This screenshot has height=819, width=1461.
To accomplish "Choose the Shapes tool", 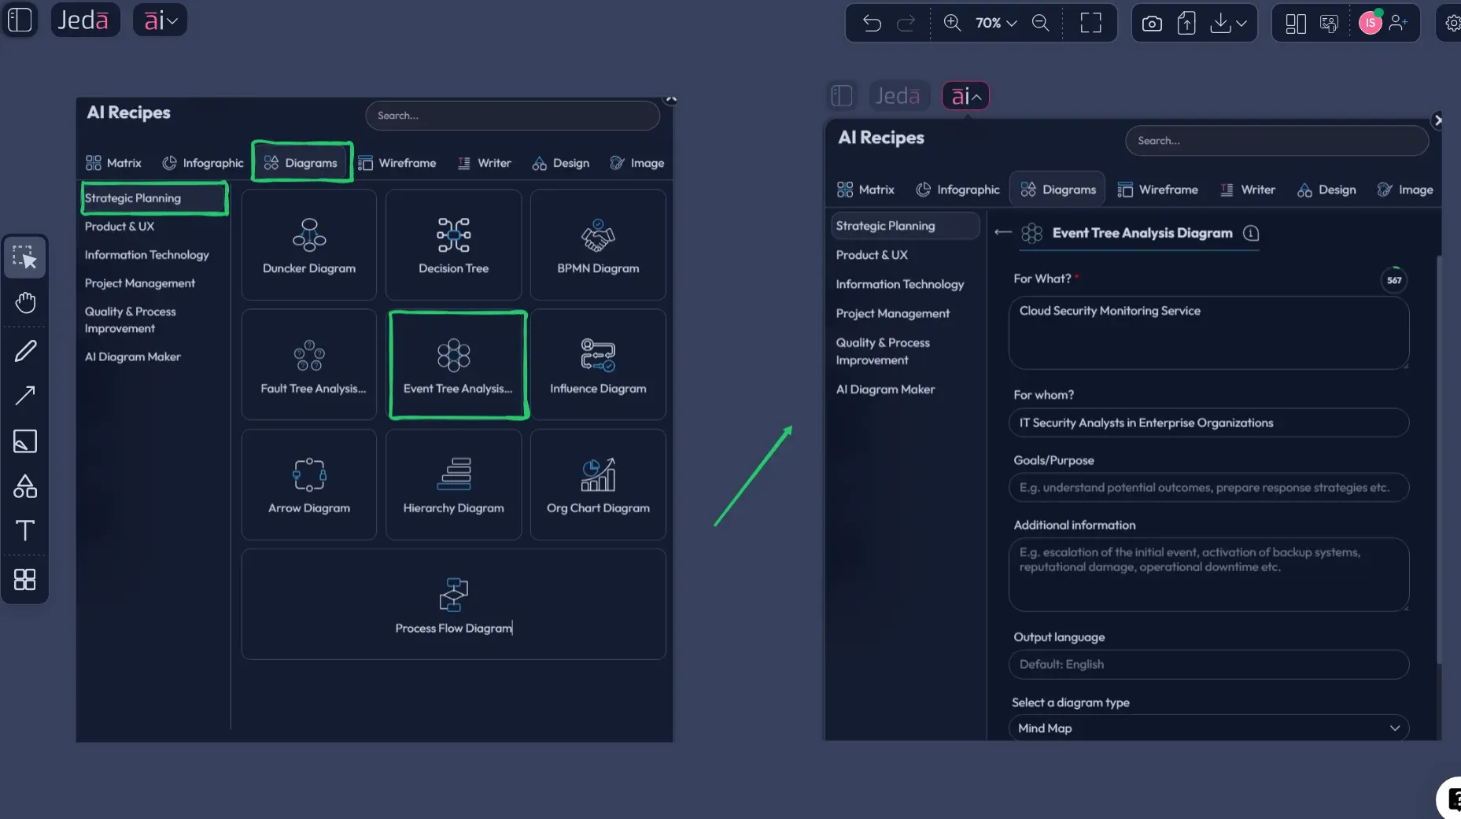I will tap(25, 486).
